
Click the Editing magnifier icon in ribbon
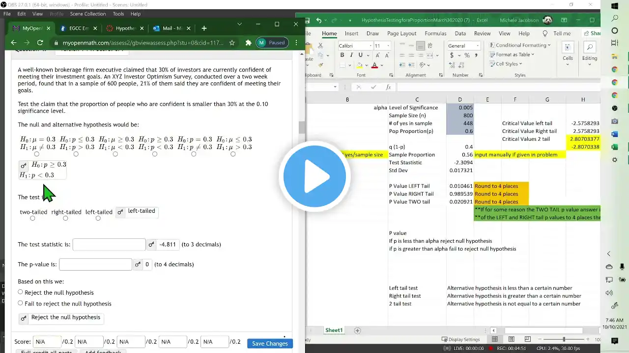pyautogui.click(x=589, y=48)
